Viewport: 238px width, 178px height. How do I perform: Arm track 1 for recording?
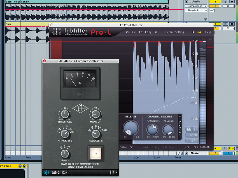232,2
